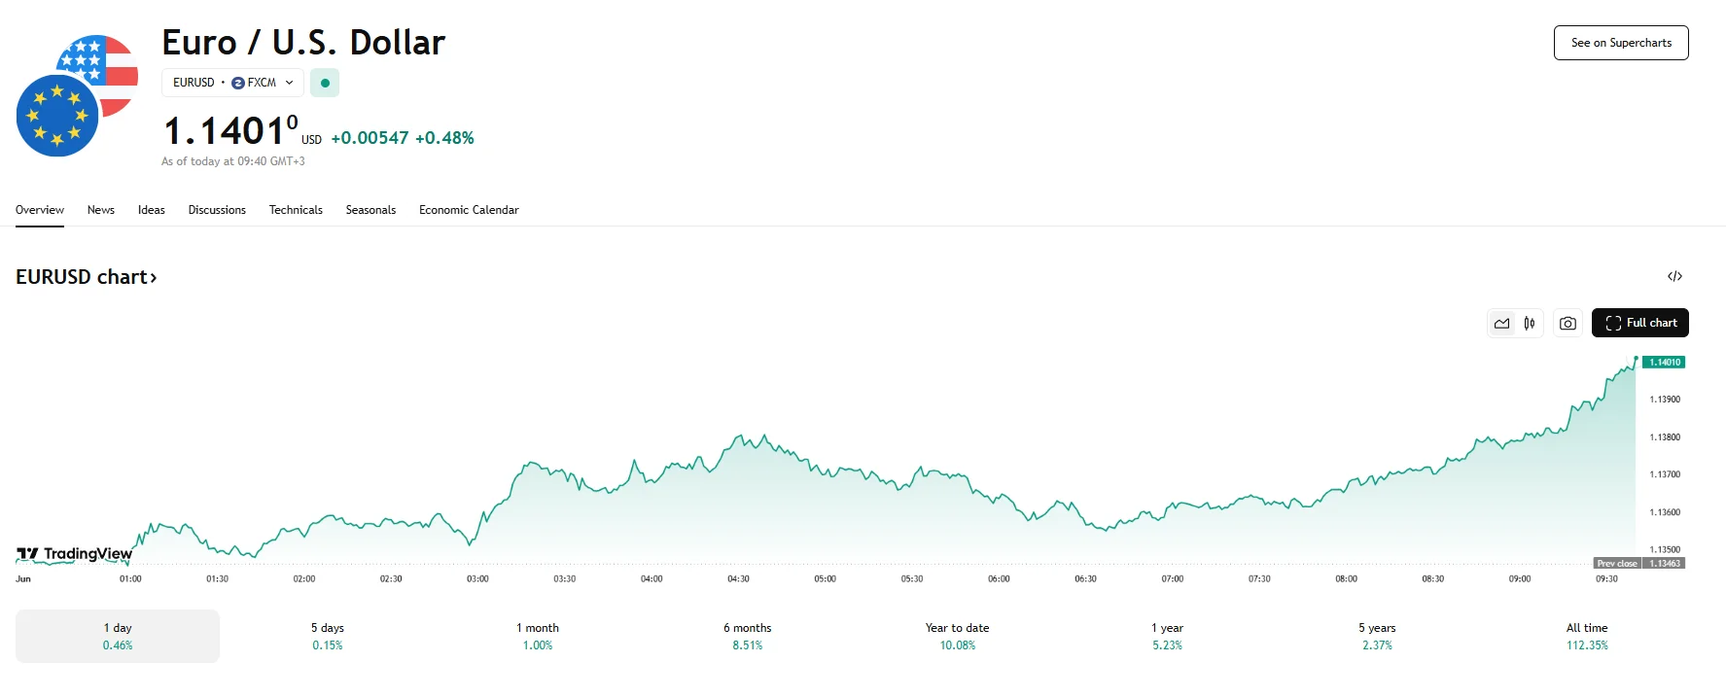The width and height of the screenshot is (1726, 697).
Task: Click the green market status dot
Action: point(325,84)
